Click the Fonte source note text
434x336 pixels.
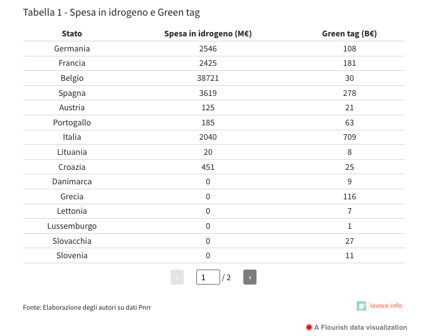coord(87,307)
